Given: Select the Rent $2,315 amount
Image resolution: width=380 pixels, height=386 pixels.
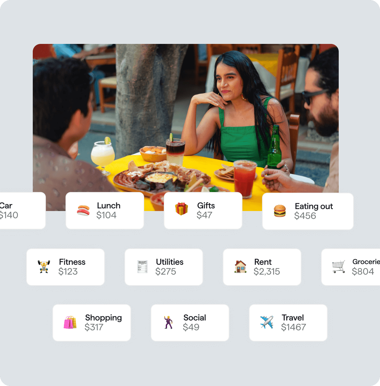Looking at the screenshot, I should point(267,272).
